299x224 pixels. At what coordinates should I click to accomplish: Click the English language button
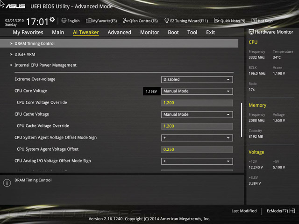pyautogui.click(x=71, y=21)
